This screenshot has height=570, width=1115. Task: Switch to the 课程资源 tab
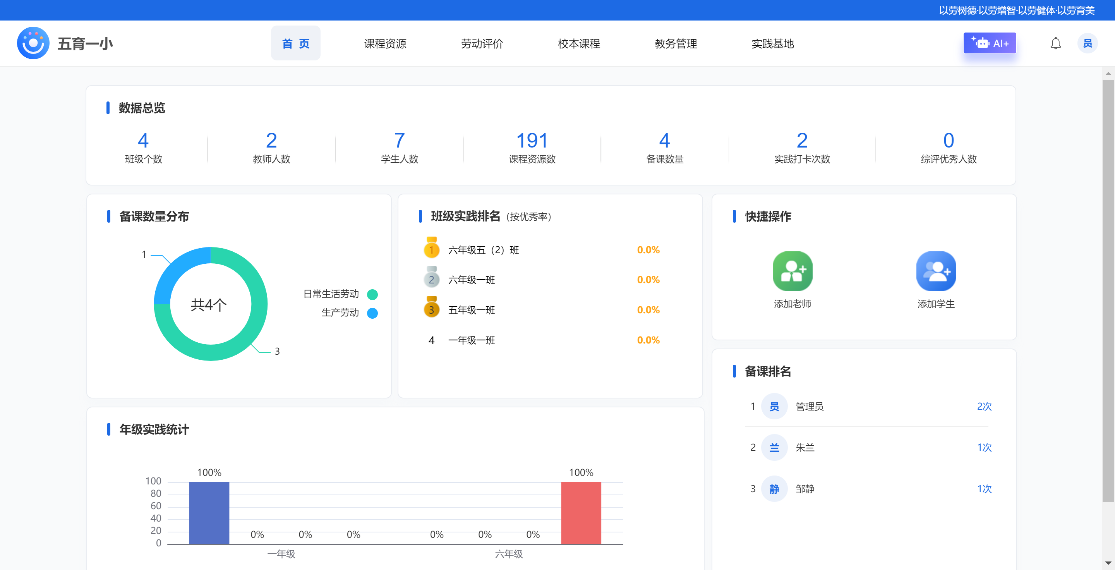click(385, 43)
